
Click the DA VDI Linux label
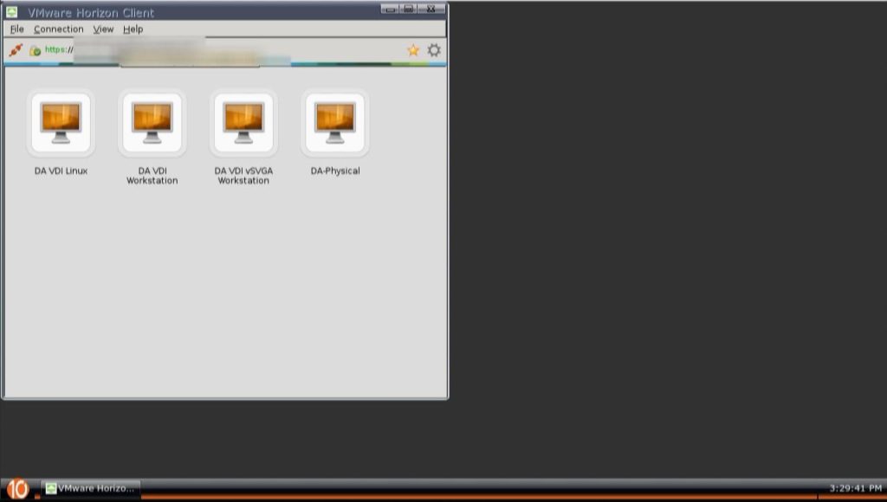(x=61, y=171)
